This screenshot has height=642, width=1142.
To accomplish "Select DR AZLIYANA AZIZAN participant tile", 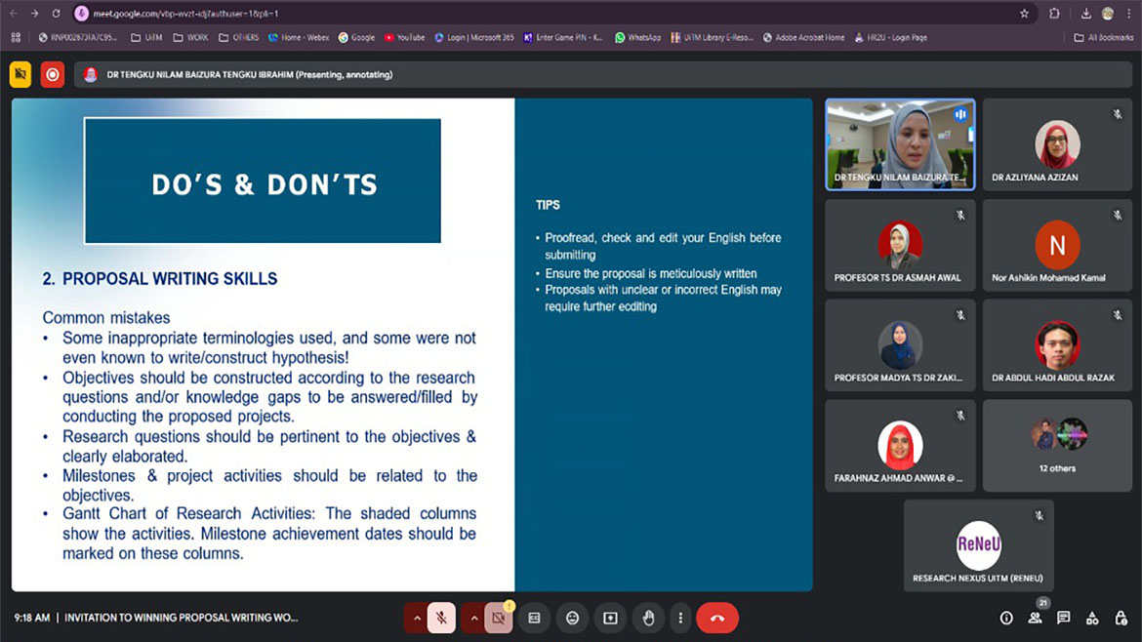I will click(1057, 144).
